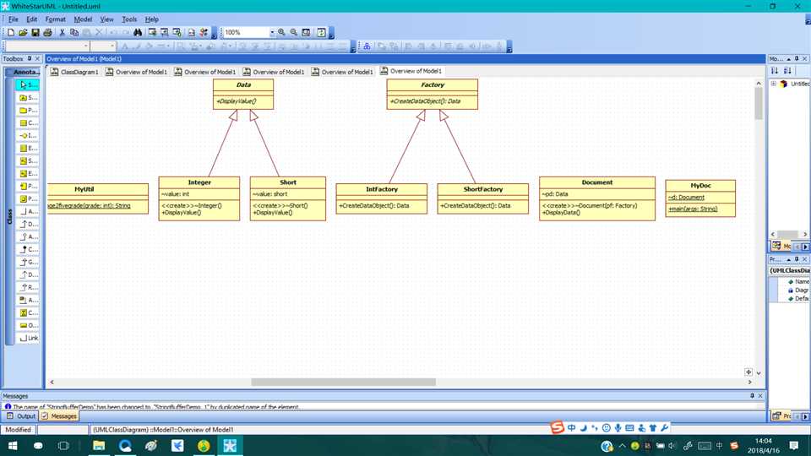Click the Windows Start button
Viewport: 811px width, 456px height.
[13, 445]
